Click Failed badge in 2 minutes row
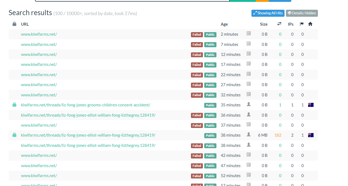The image size is (348, 186). (197, 35)
